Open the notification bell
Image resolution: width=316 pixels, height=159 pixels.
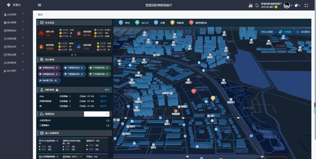pyautogui.click(x=257, y=6)
